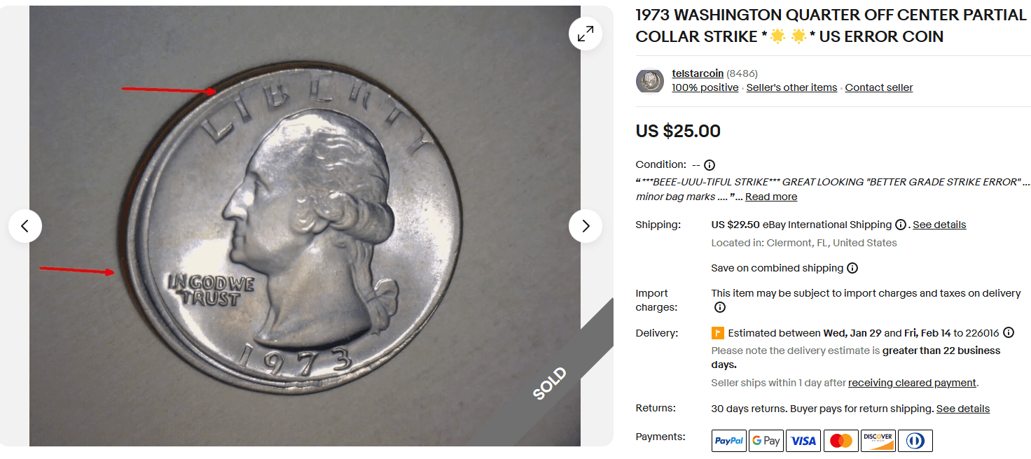
Task: Open the delivery estimate info tooltip
Action: pos(1009,332)
